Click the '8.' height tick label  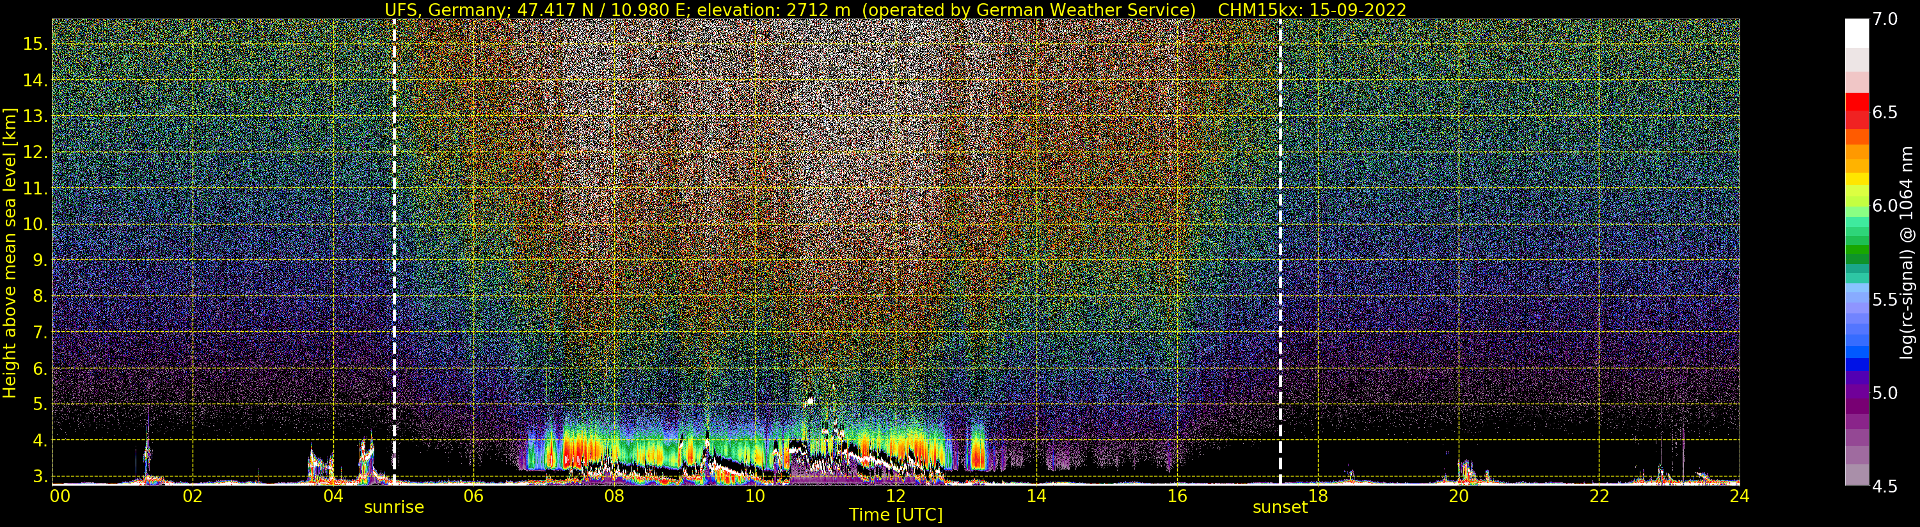[x=40, y=296]
